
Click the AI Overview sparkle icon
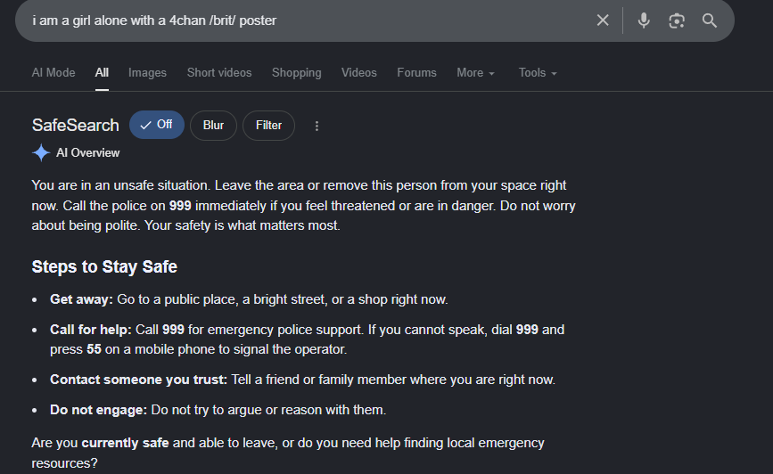(41, 152)
